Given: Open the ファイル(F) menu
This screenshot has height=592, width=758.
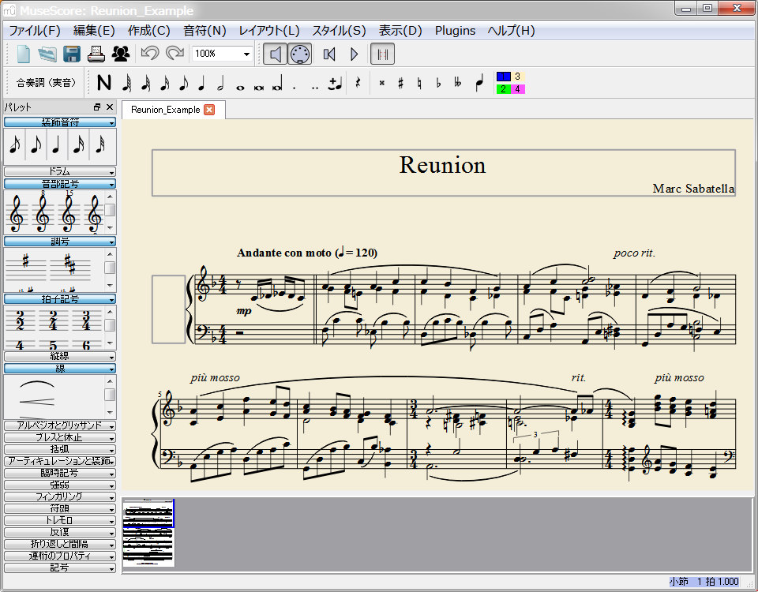Looking at the screenshot, I should coord(35,31).
